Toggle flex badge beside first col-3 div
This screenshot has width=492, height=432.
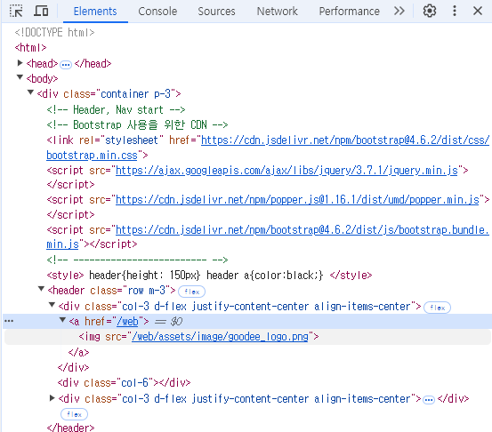pyautogui.click(x=437, y=308)
